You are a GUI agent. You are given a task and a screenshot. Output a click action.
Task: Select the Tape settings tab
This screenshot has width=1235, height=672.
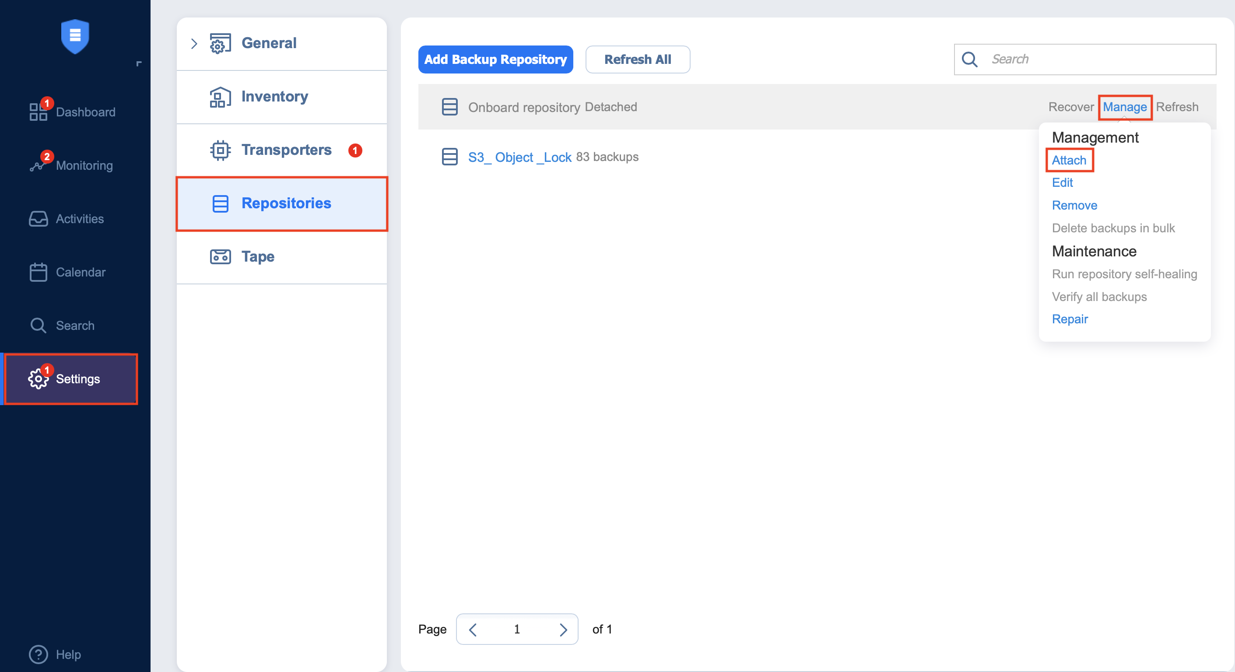[281, 257]
